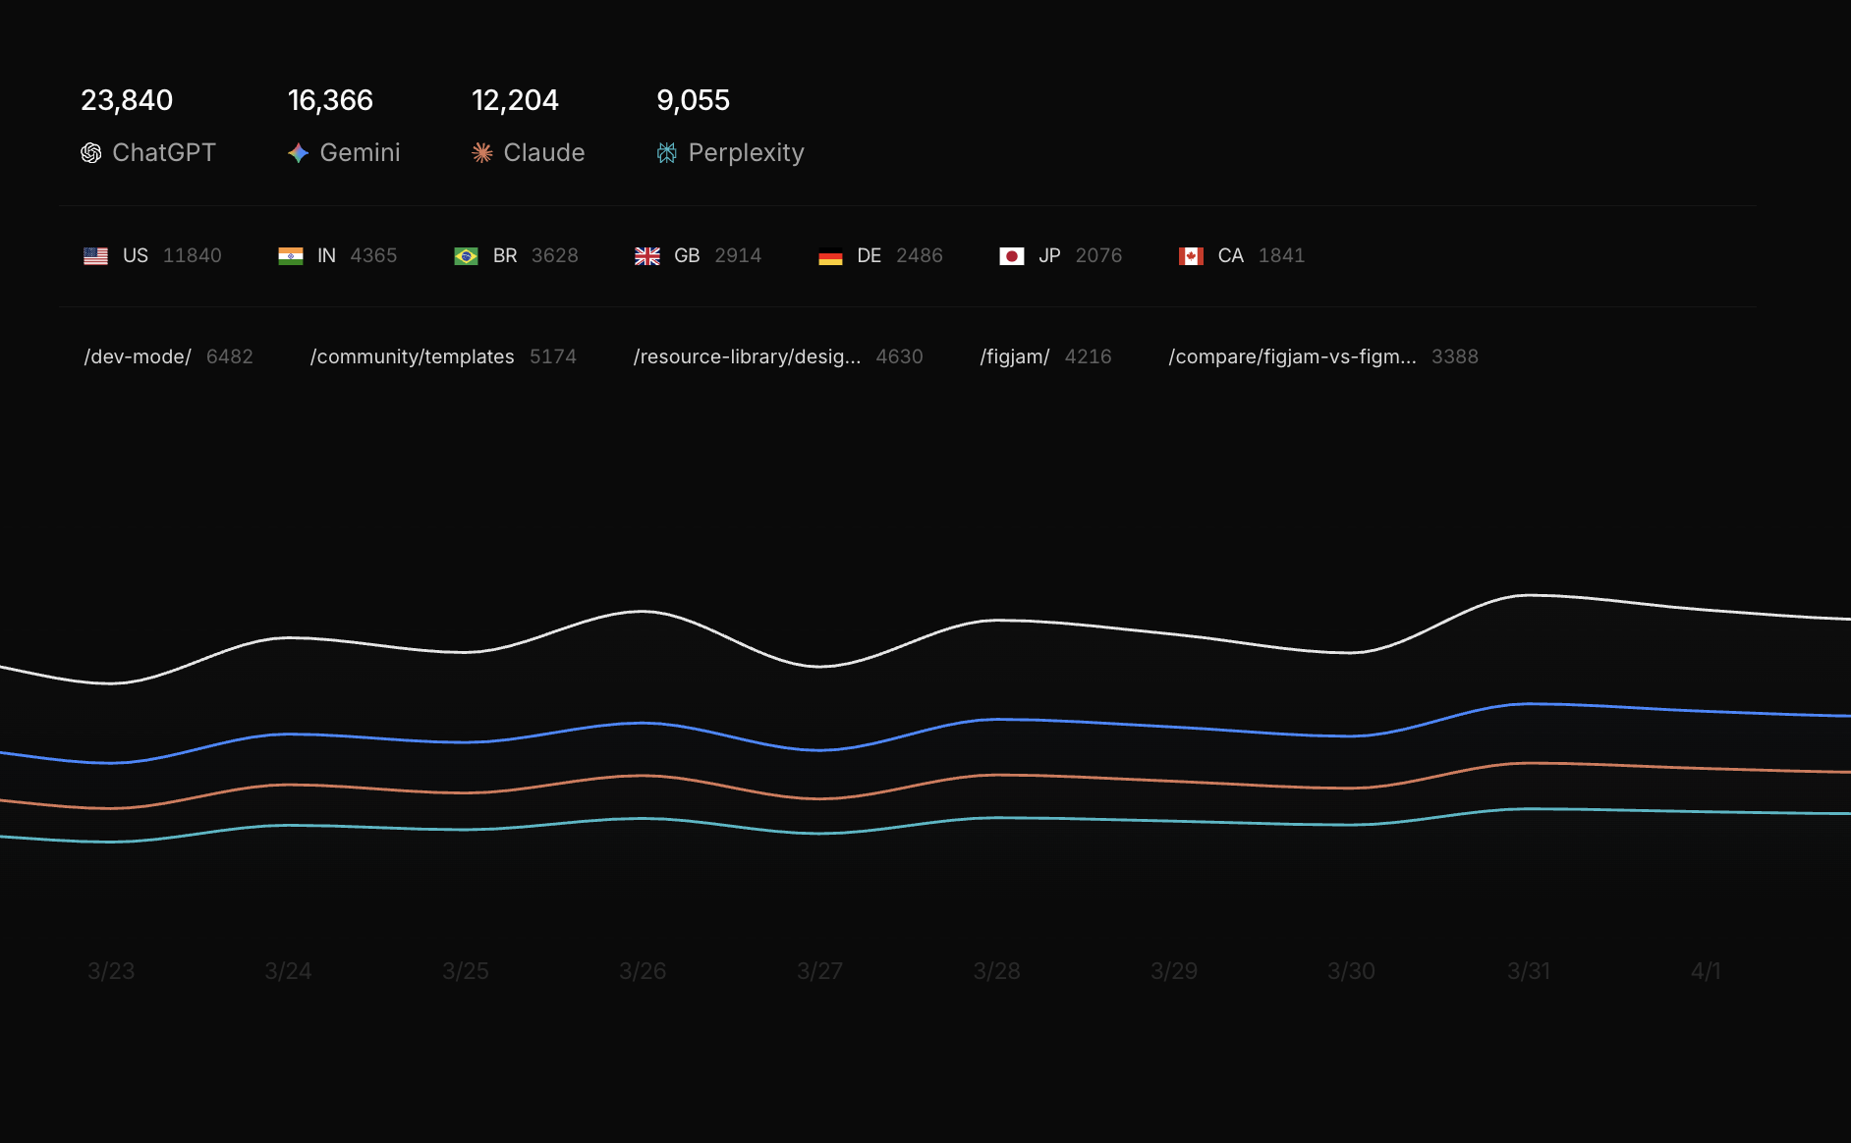Viewport: 1851px width, 1143px height.
Task: Click the 23,840 ChatGPT total
Action: (127, 100)
